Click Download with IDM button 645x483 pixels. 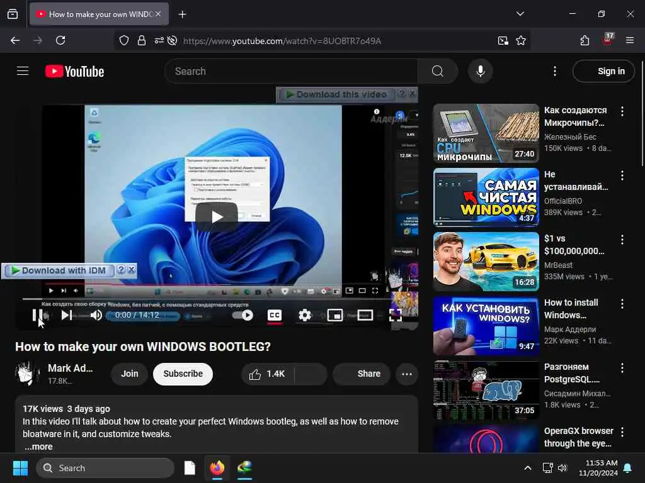[x=59, y=270]
